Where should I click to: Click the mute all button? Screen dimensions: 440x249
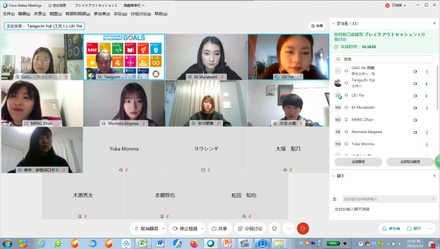(358, 161)
